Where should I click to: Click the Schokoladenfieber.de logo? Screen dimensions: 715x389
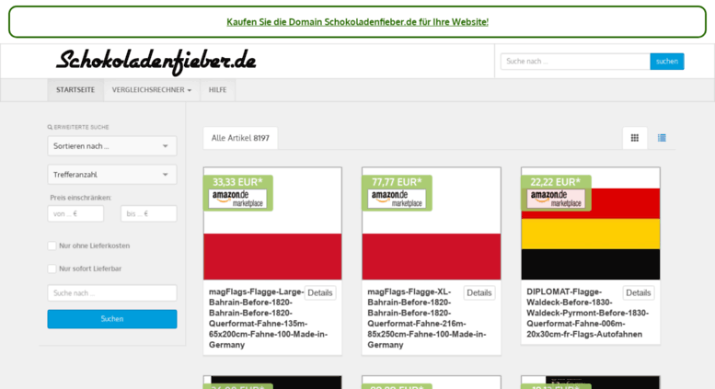156,62
